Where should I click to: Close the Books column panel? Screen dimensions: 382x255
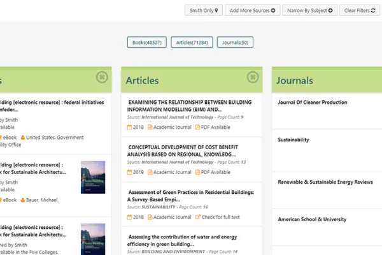click(x=102, y=77)
